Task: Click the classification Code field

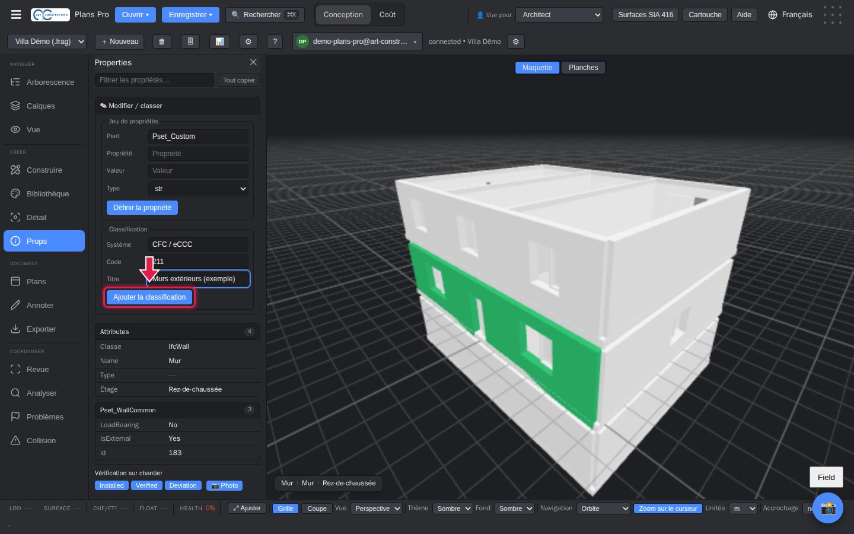Action: click(x=198, y=262)
